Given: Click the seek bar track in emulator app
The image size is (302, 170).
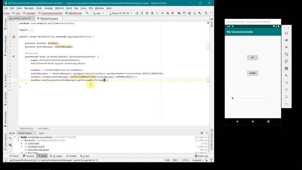Looking at the screenshot, I should (251, 98).
